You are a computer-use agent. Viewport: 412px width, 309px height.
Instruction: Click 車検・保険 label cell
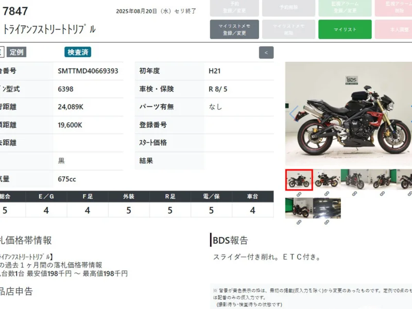169,89
